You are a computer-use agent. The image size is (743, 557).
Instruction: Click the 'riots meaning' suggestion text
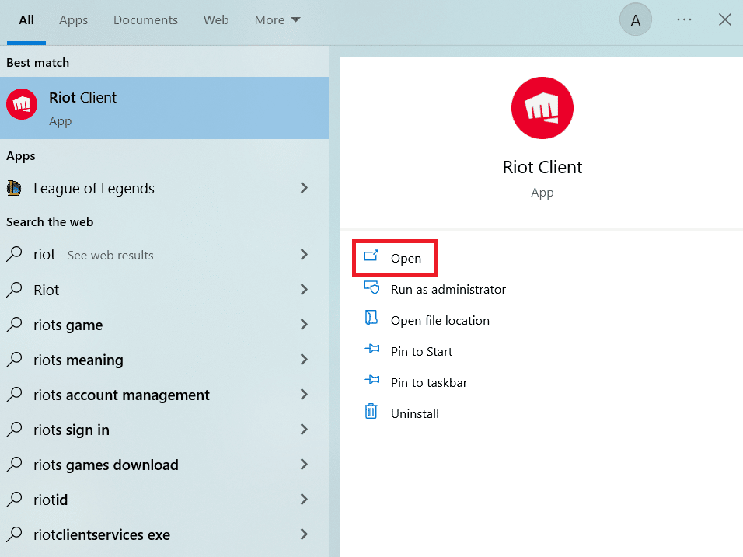point(78,360)
